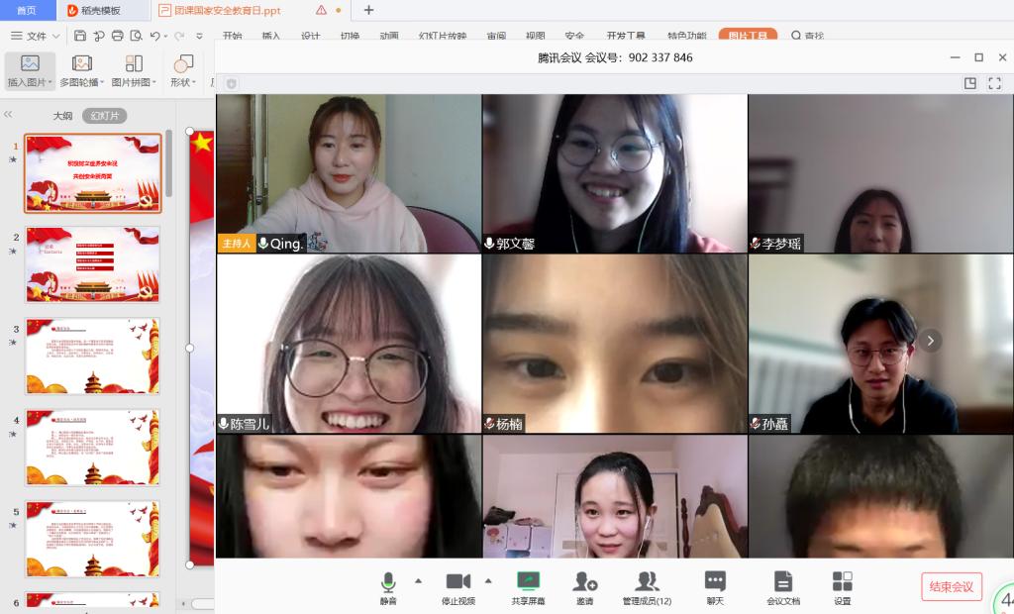The height and width of the screenshot is (614, 1014).
Task: Show next page of video participants
Action: (x=929, y=341)
